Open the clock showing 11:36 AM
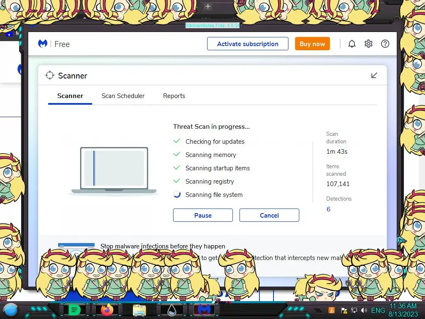The image size is (425, 319). coord(403,310)
